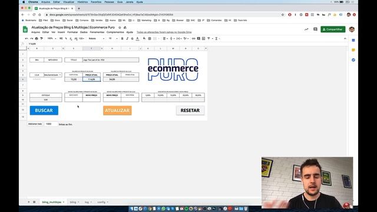Image resolution: width=377 pixels, height=212 pixels.
Task: Toggle bold formatting
Action: tap(122, 38)
